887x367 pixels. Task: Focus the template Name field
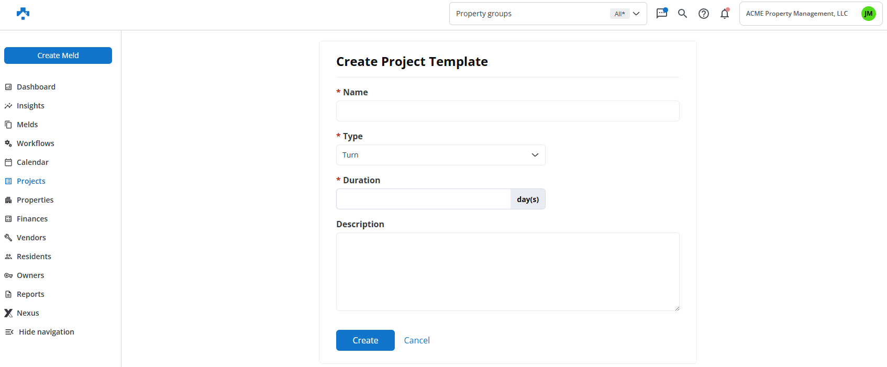click(x=507, y=111)
